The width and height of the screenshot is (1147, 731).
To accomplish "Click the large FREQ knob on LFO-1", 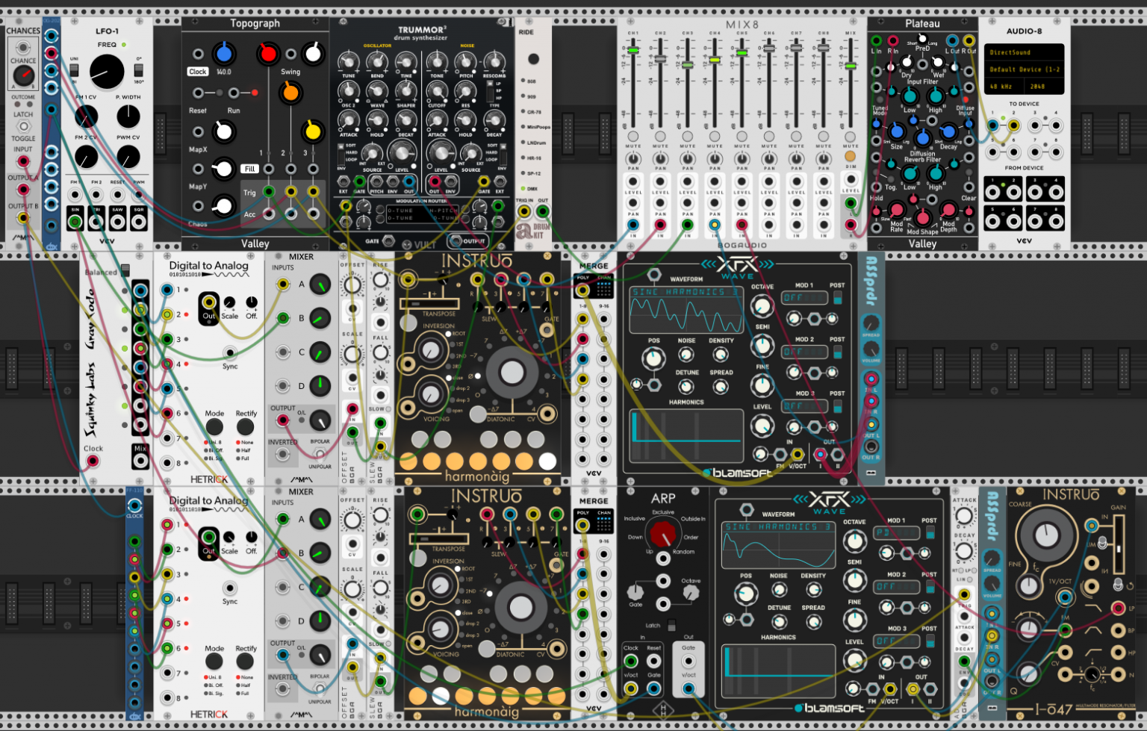I will [x=107, y=72].
